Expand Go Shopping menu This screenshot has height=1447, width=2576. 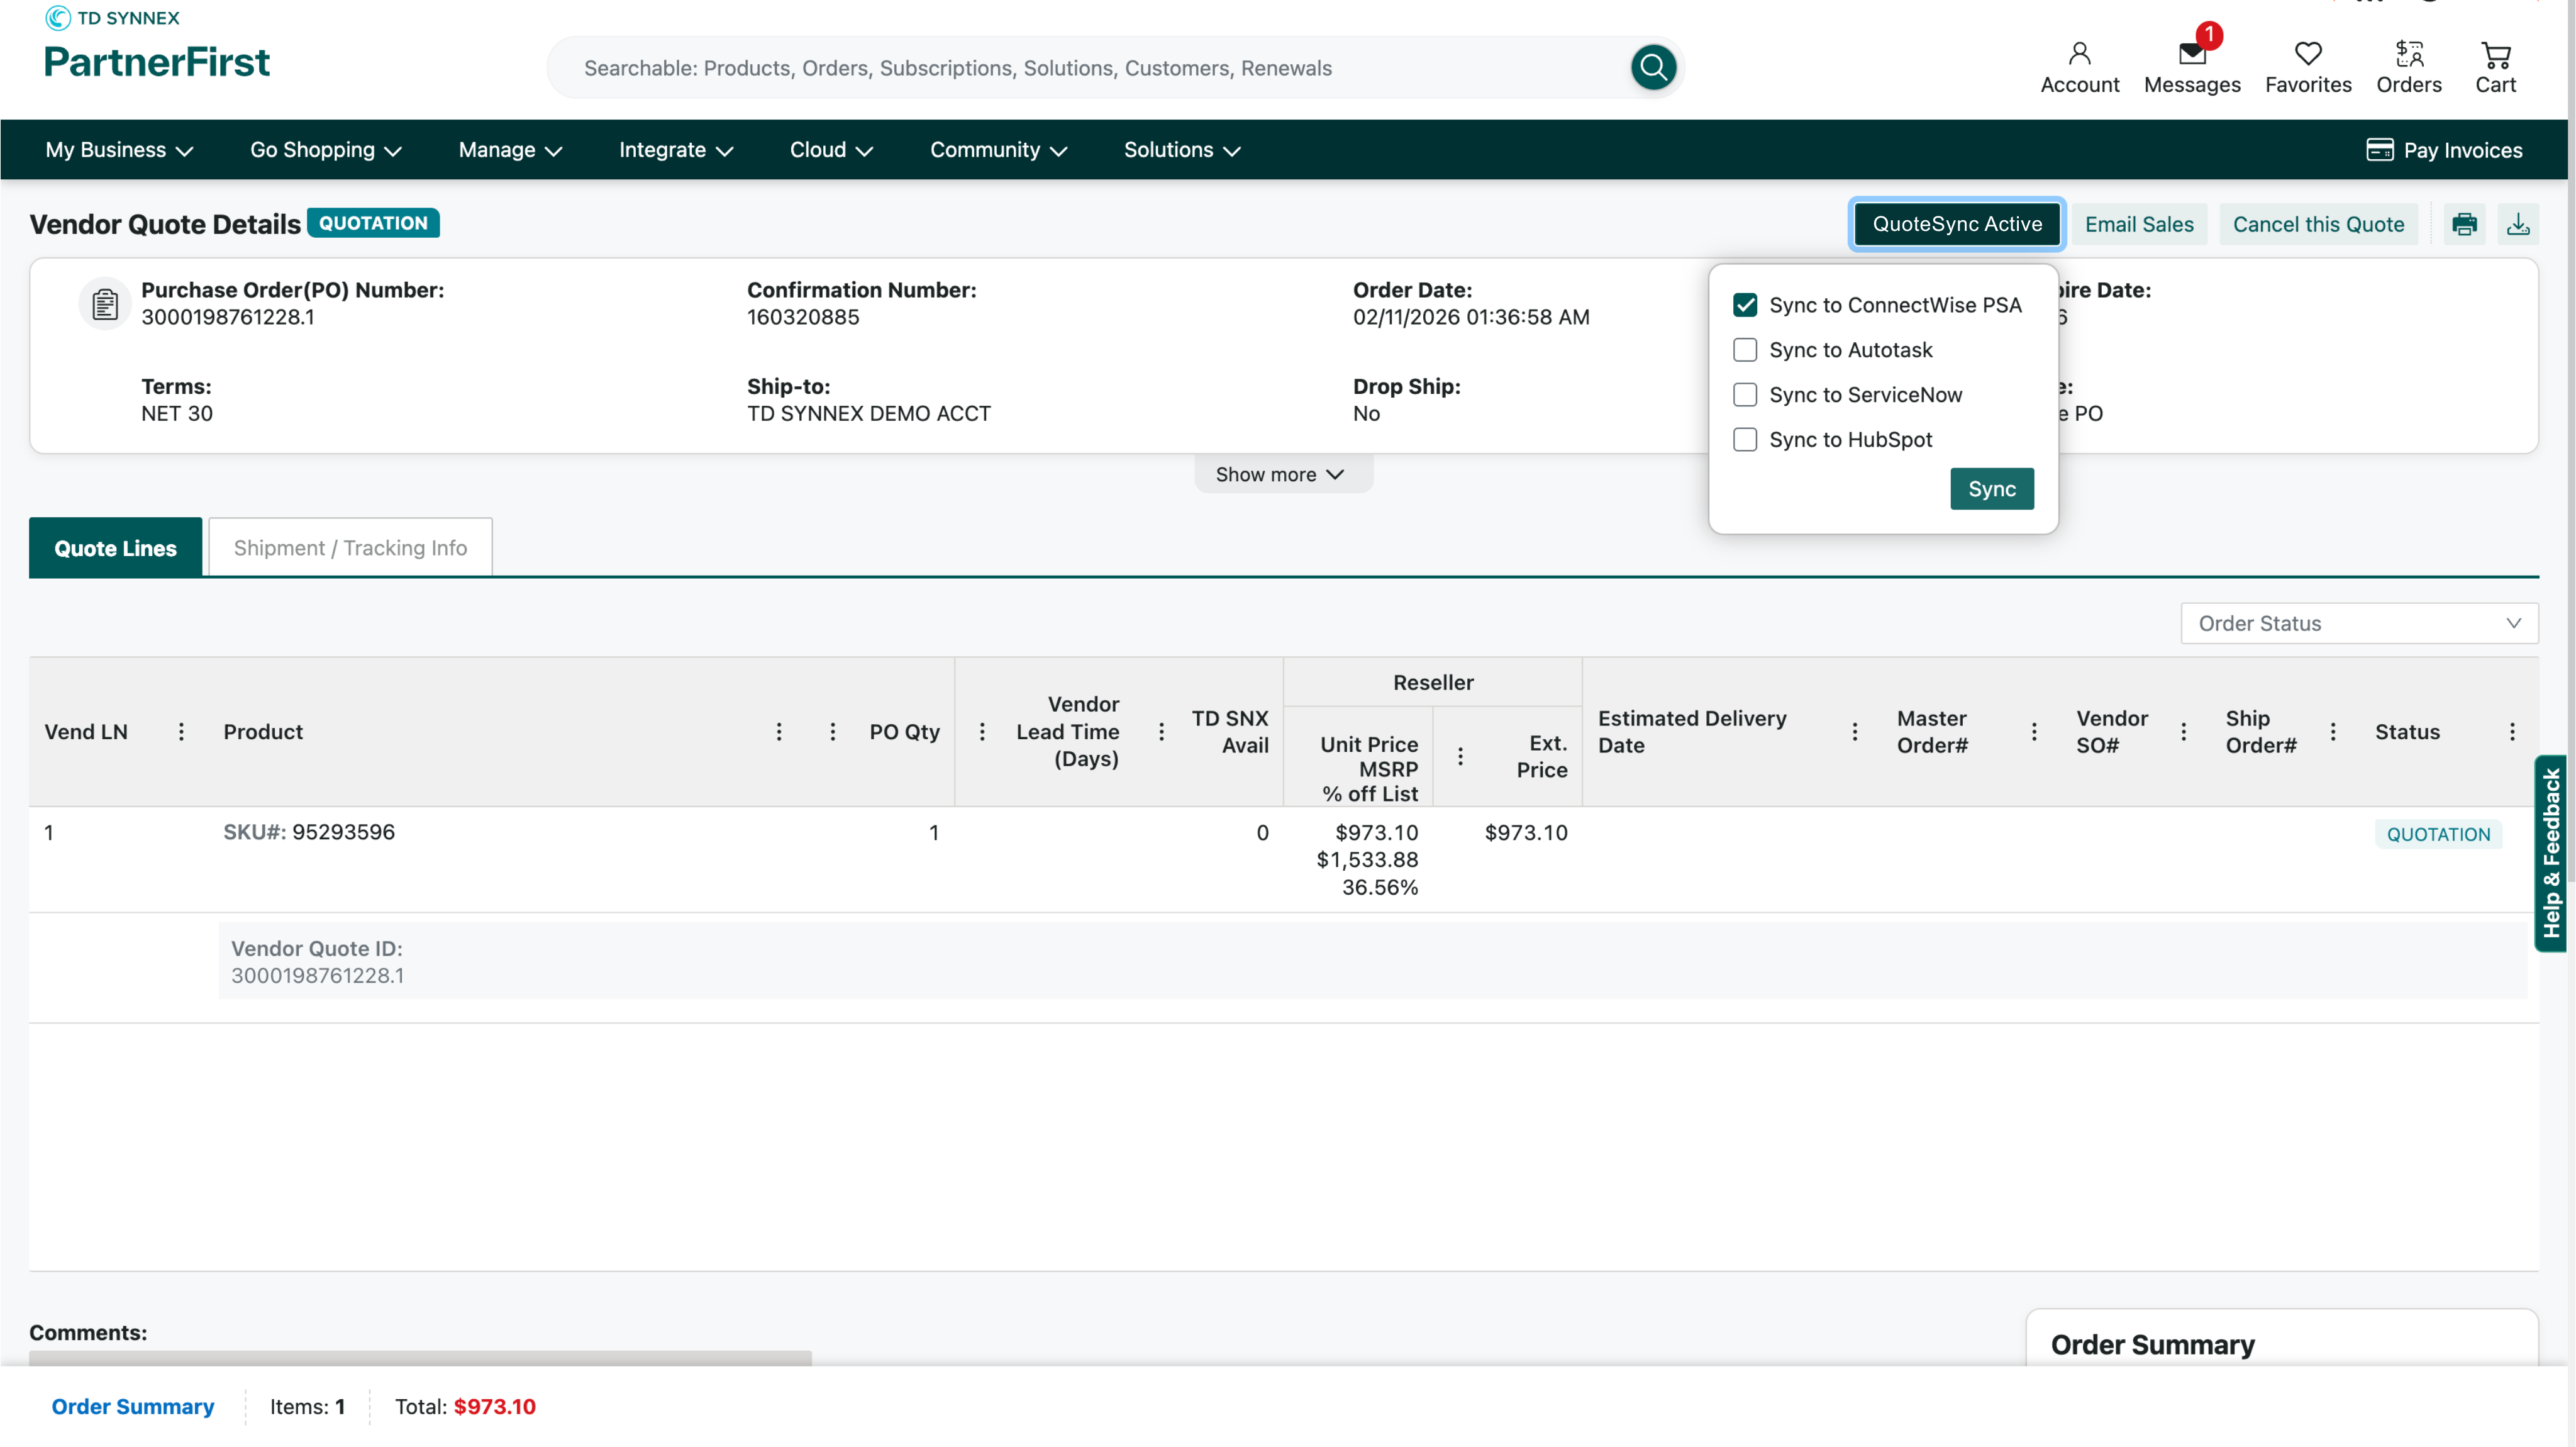coord(326,149)
